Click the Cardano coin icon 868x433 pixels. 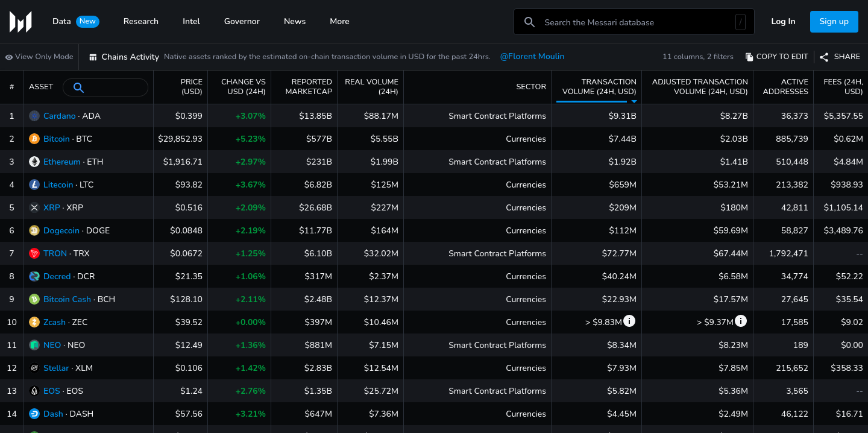click(34, 116)
